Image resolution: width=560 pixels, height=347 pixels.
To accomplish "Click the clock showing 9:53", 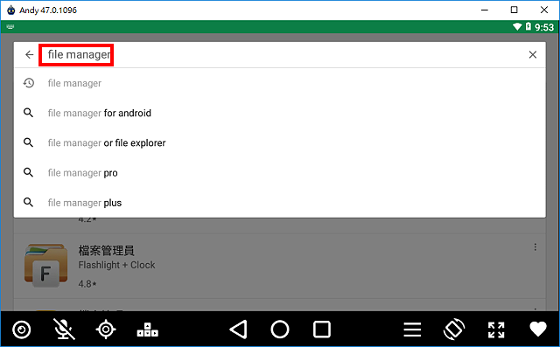I will (544, 27).
